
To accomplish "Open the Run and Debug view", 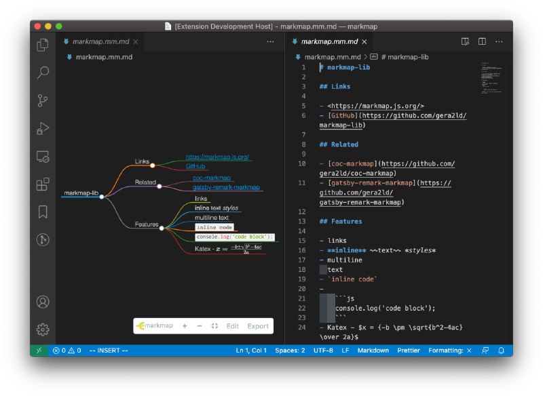I will tap(42, 128).
